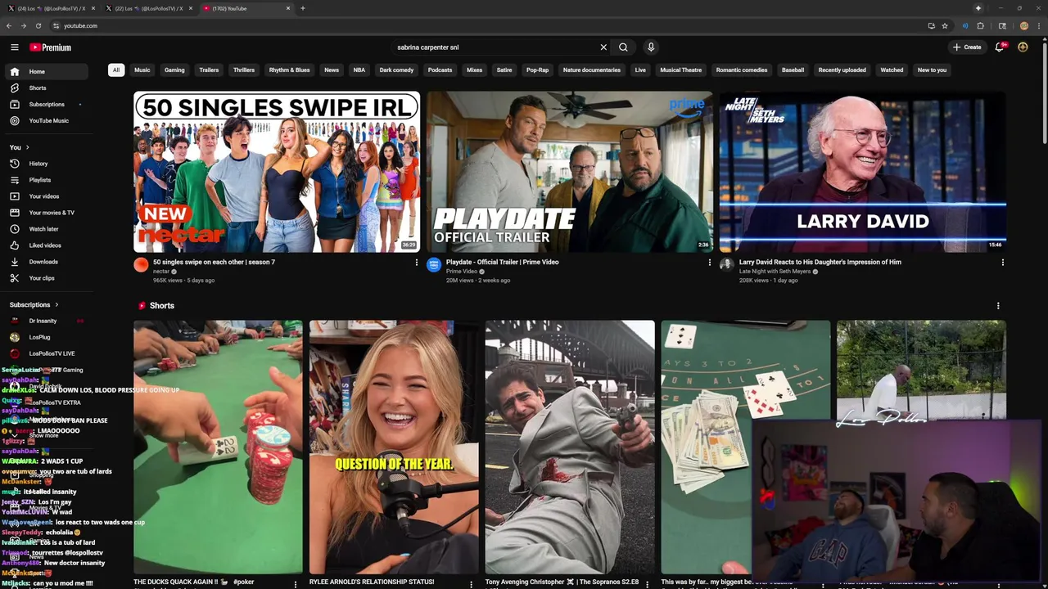
Task: Open options for Larry David video
Action: [1002, 263]
